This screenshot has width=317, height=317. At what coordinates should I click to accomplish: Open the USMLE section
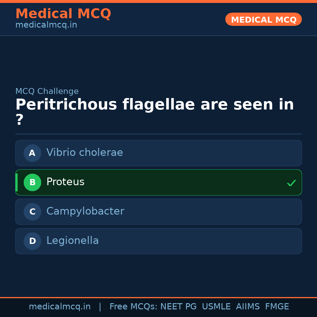216,306
